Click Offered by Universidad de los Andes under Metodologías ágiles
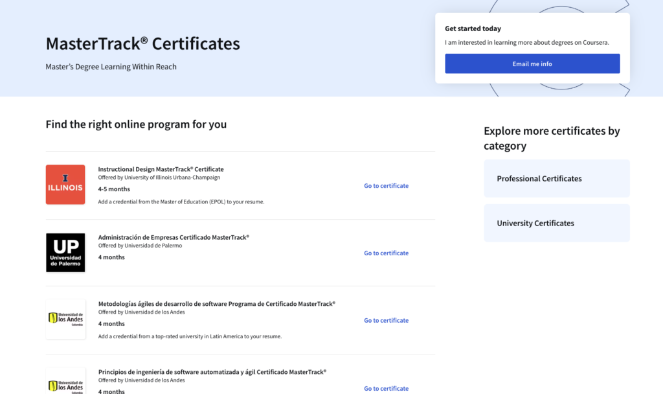 point(142,312)
